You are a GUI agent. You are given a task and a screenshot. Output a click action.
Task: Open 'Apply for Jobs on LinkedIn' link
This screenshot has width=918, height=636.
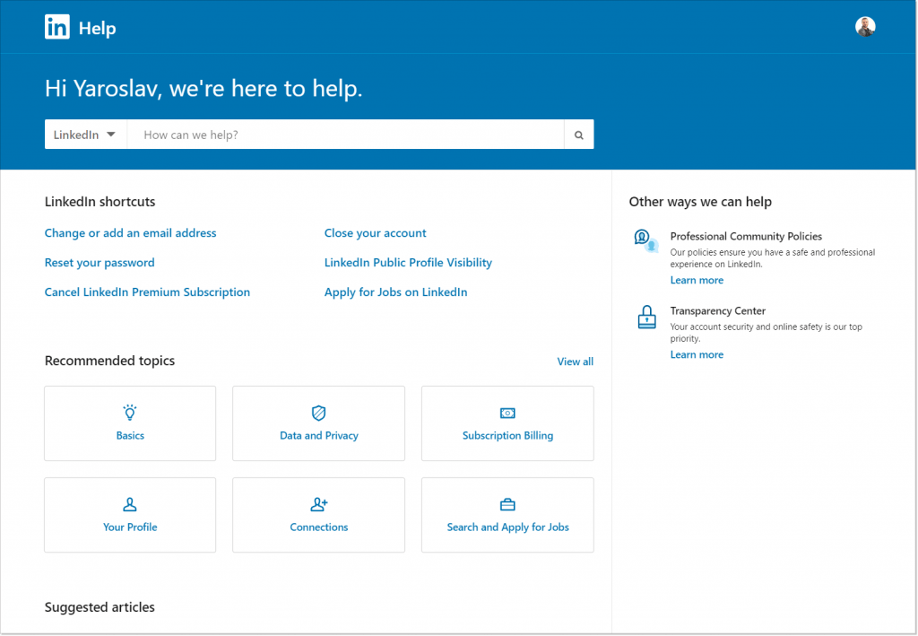(395, 292)
